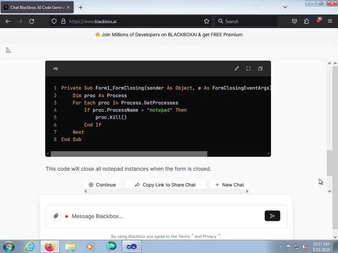Open the green chat bubble taskbar app
The image size is (338, 253).
pos(111,246)
